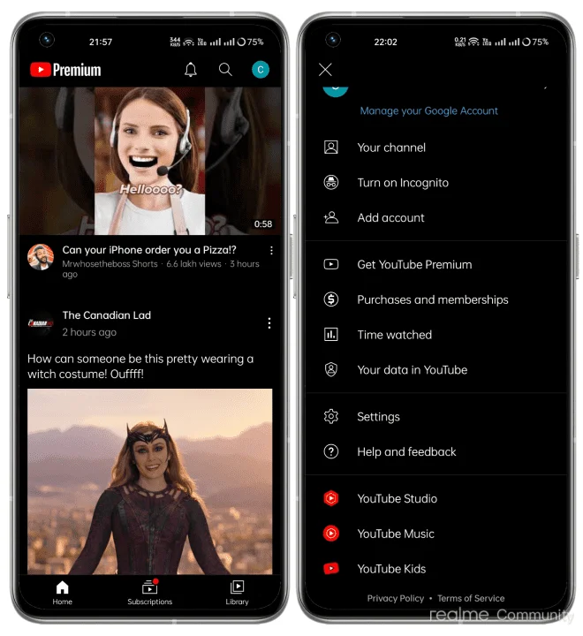Open the witch costume post text
This screenshot has width=583, height=636.
coord(140,367)
